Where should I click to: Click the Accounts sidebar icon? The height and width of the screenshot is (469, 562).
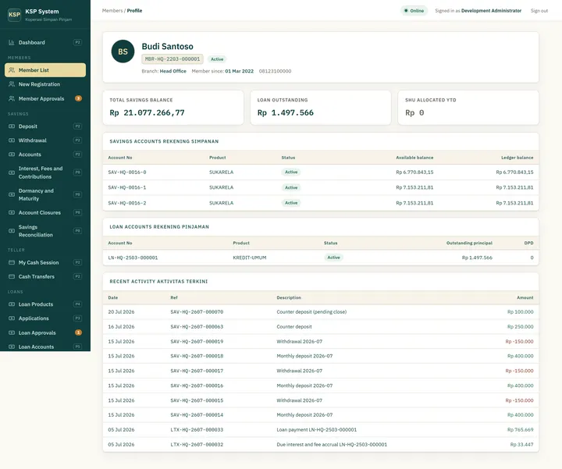(x=12, y=155)
